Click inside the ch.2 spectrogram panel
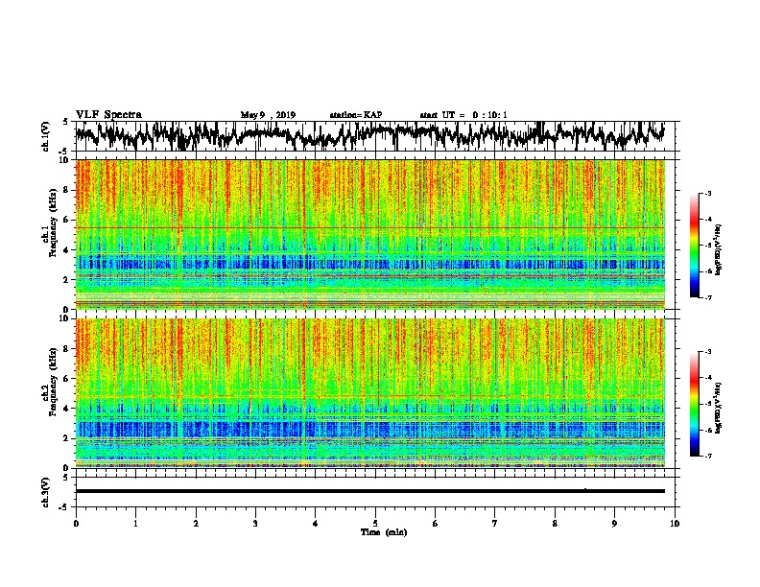 click(x=369, y=393)
